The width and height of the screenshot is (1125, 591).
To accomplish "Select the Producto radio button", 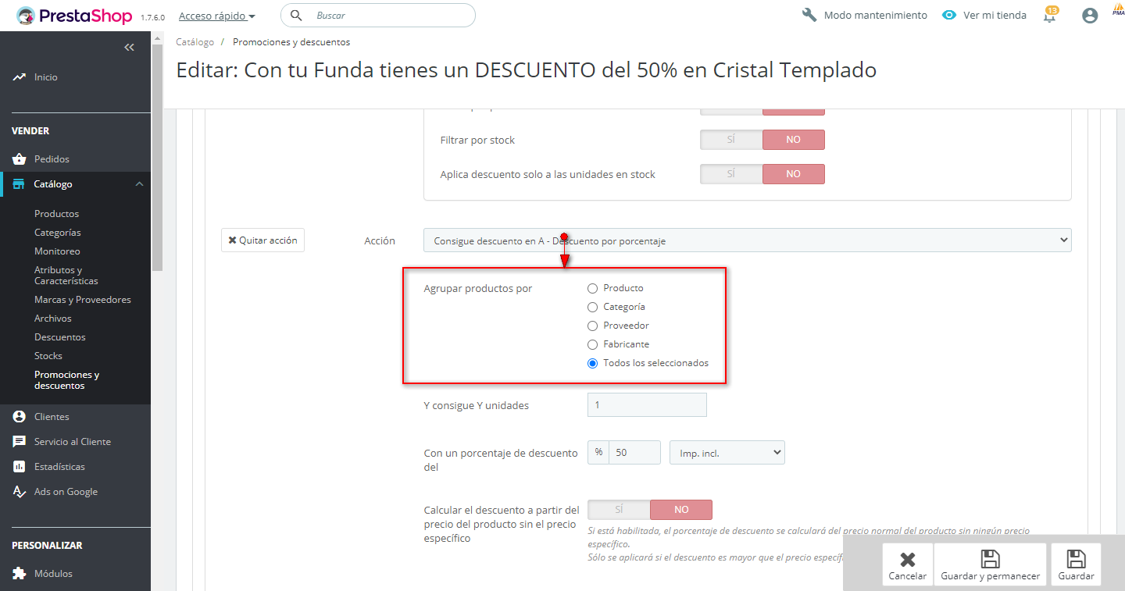I will tap(592, 288).
